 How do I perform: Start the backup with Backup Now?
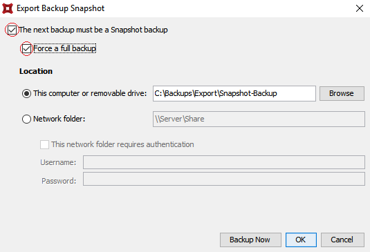(250, 240)
